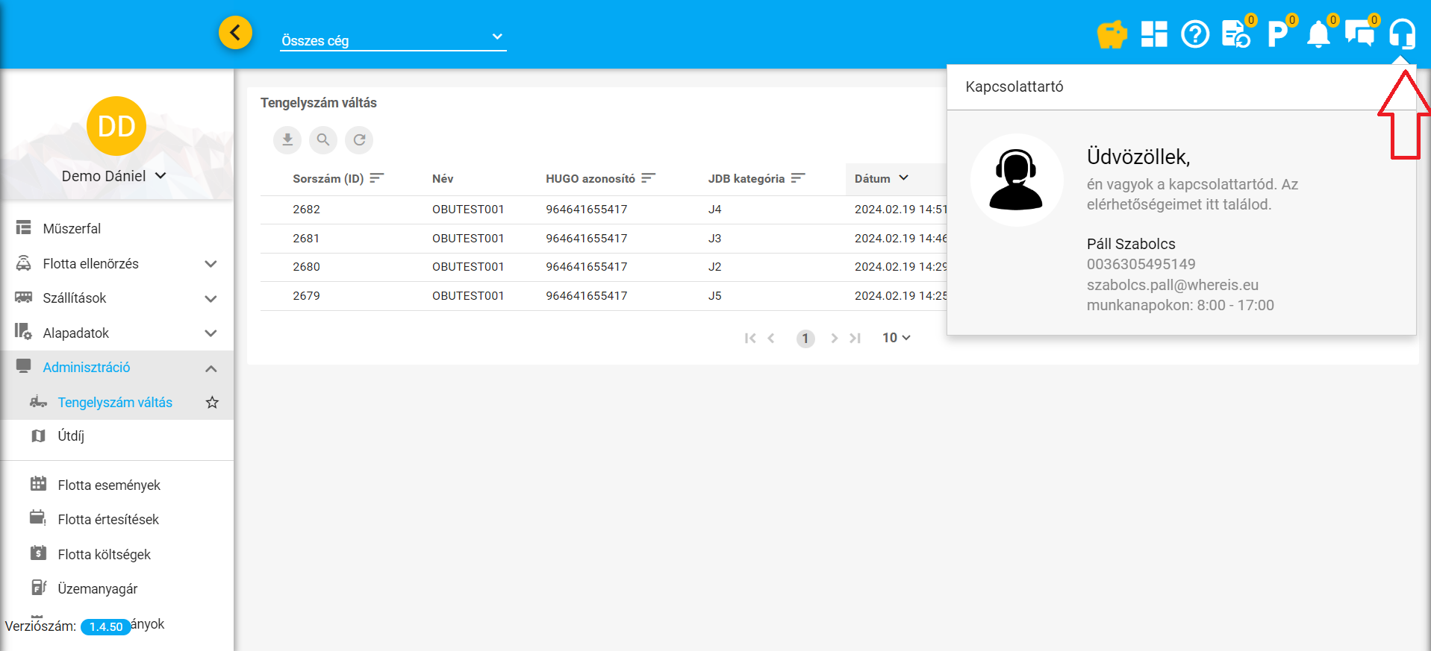
Task: Open the piggy bank icon in header
Action: (1112, 34)
